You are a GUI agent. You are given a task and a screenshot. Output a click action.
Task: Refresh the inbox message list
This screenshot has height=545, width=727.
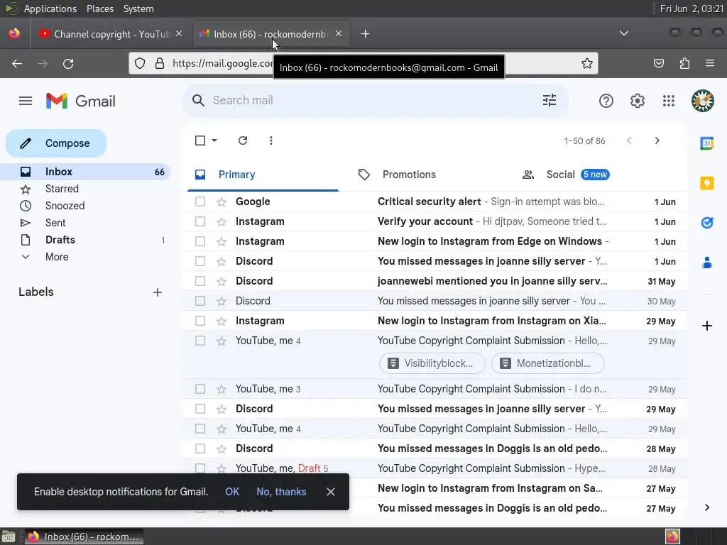(x=243, y=141)
